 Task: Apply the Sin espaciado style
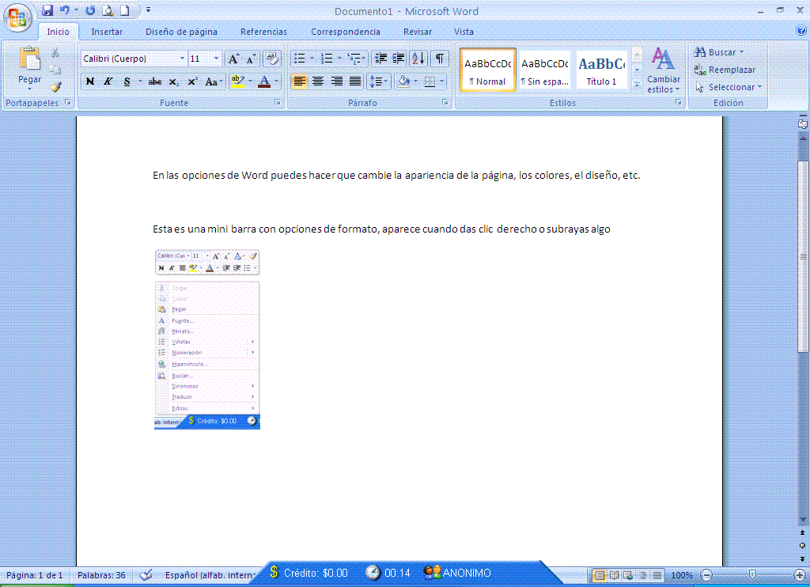coord(544,70)
